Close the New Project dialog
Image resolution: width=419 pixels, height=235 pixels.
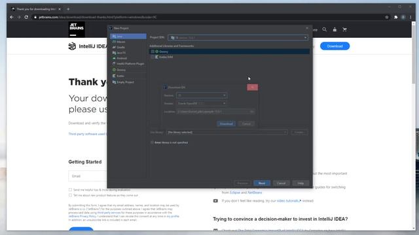tap(307, 28)
